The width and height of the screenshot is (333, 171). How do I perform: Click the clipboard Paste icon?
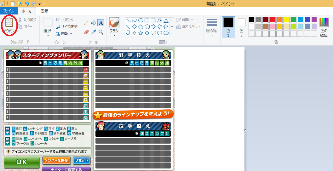(x=9, y=22)
